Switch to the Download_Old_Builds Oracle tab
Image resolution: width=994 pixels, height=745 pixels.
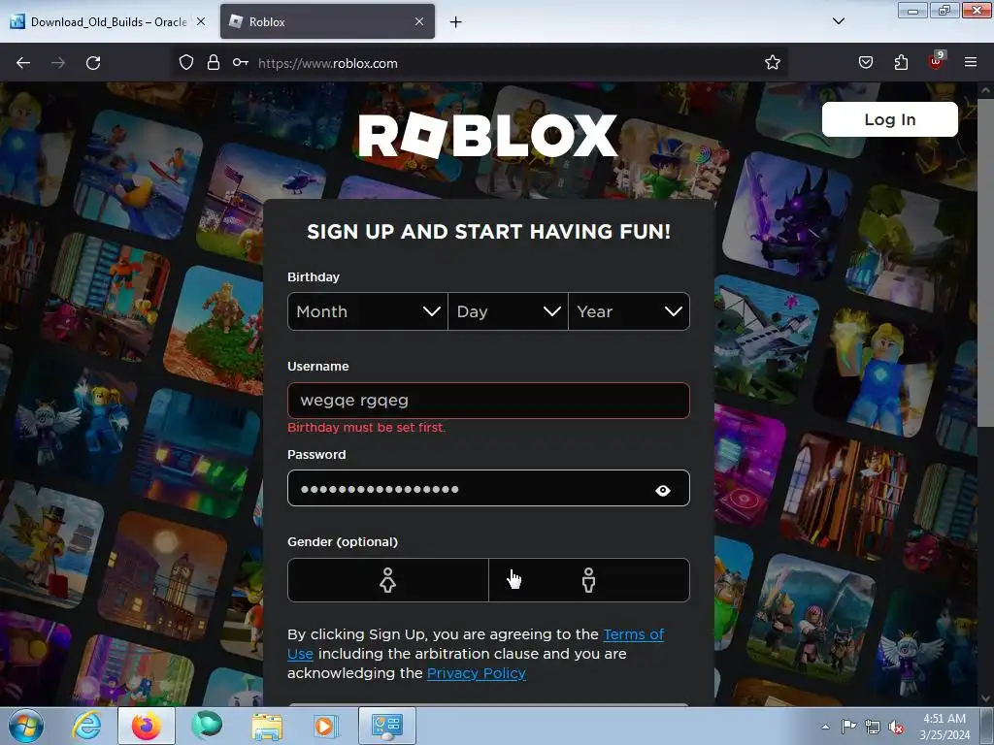pyautogui.click(x=108, y=22)
